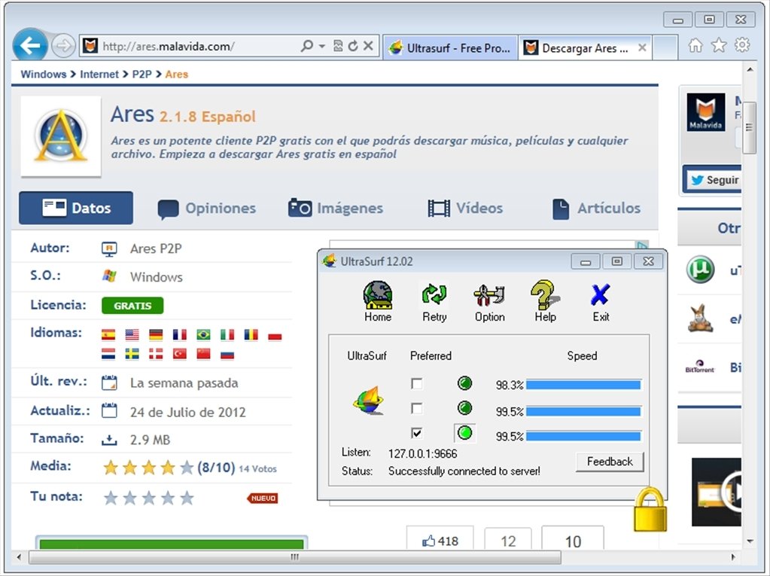Viewport: 770px width, 576px height.
Task: Select the Datos tab
Action: click(x=76, y=208)
